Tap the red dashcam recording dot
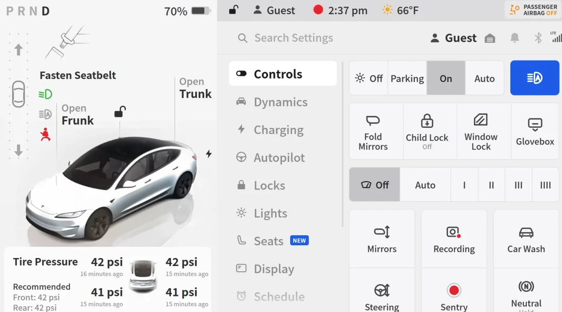Viewport: 562px width, 312px height. [x=318, y=9]
